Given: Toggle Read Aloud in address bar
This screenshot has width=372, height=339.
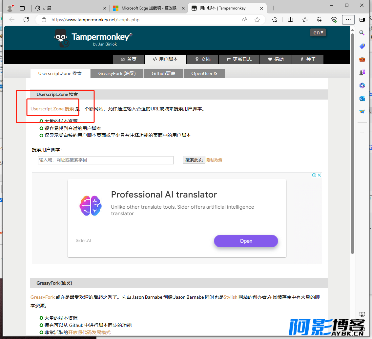Looking at the screenshot, I should tap(244, 20).
